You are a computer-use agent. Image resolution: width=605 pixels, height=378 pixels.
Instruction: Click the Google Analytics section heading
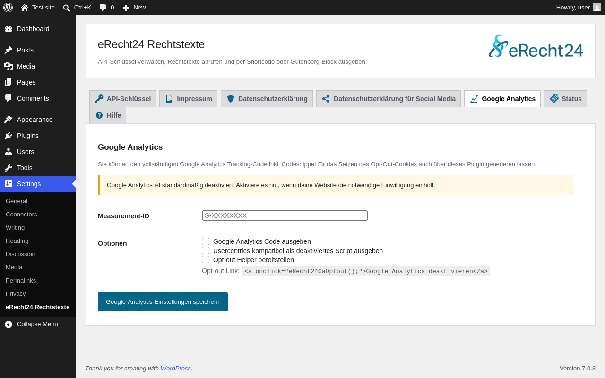(130, 147)
